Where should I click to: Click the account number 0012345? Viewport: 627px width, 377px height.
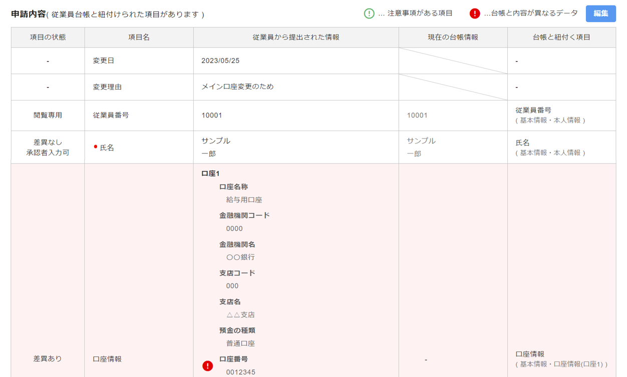[240, 372]
